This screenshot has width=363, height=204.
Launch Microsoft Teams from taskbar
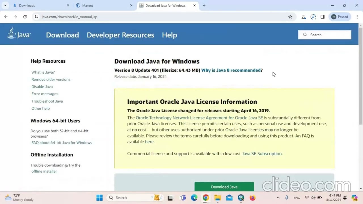pos(183,198)
